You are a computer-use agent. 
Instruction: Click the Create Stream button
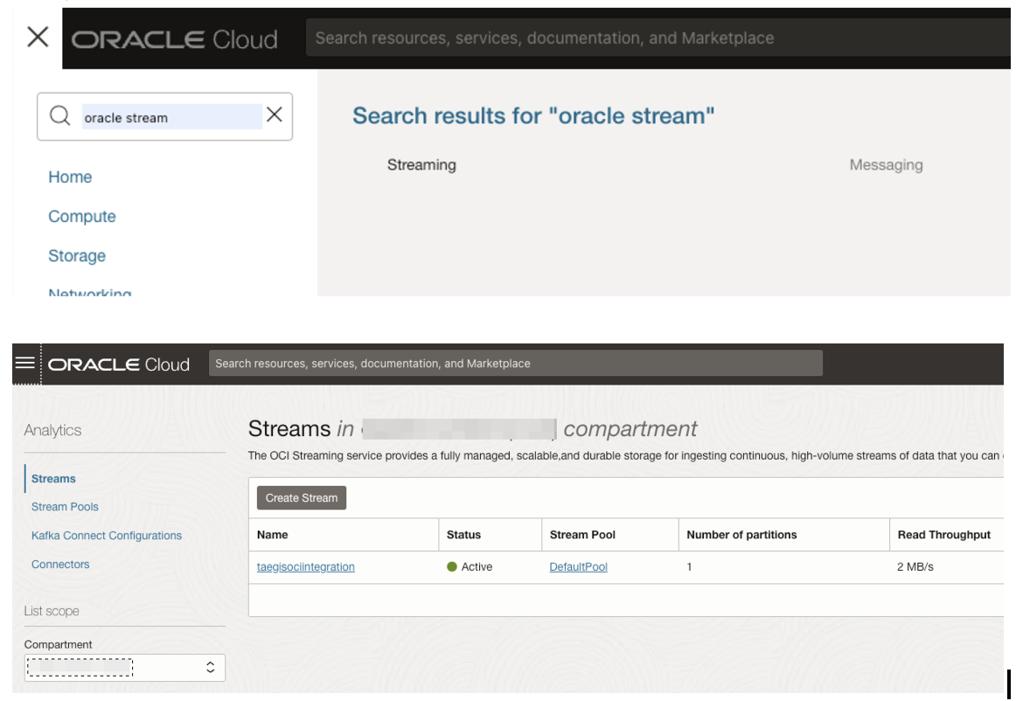pyautogui.click(x=302, y=498)
